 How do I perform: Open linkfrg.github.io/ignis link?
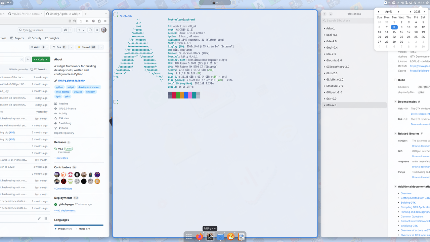tap(71, 81)
